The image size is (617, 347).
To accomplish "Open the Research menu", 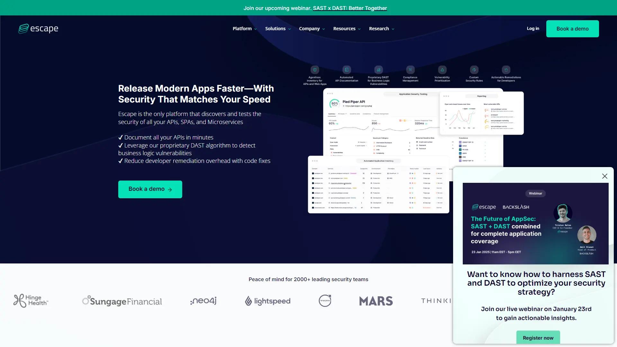I will pos(381,29).
